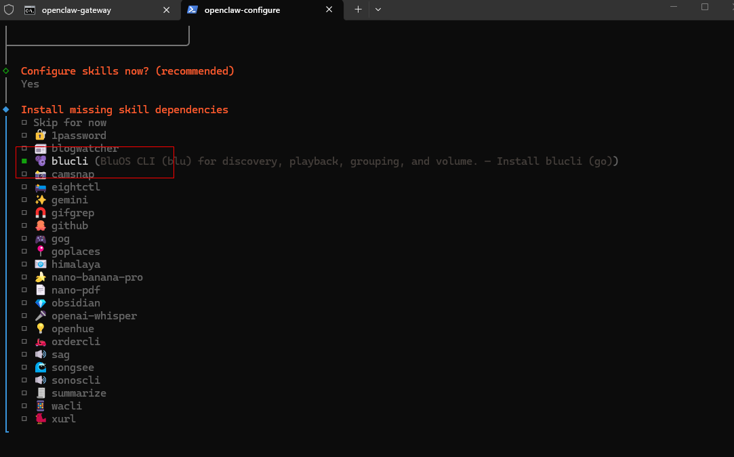Open the new tab profile dropdown
The image size is (734, 457).
[378, 9]
